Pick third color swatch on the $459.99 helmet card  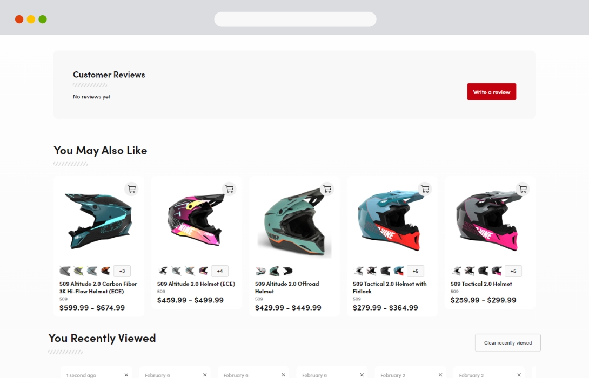[x=190, y=271]
